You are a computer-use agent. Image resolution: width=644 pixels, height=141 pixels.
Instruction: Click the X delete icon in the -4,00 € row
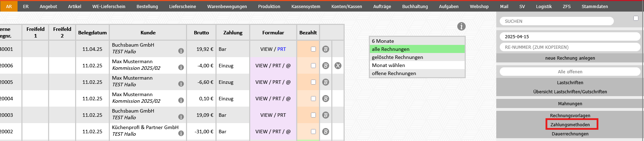point(338,66)
